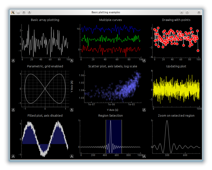Click the application icon in the title bar
The height and width of the screenshot is (170, 212).
pos(13,12)
